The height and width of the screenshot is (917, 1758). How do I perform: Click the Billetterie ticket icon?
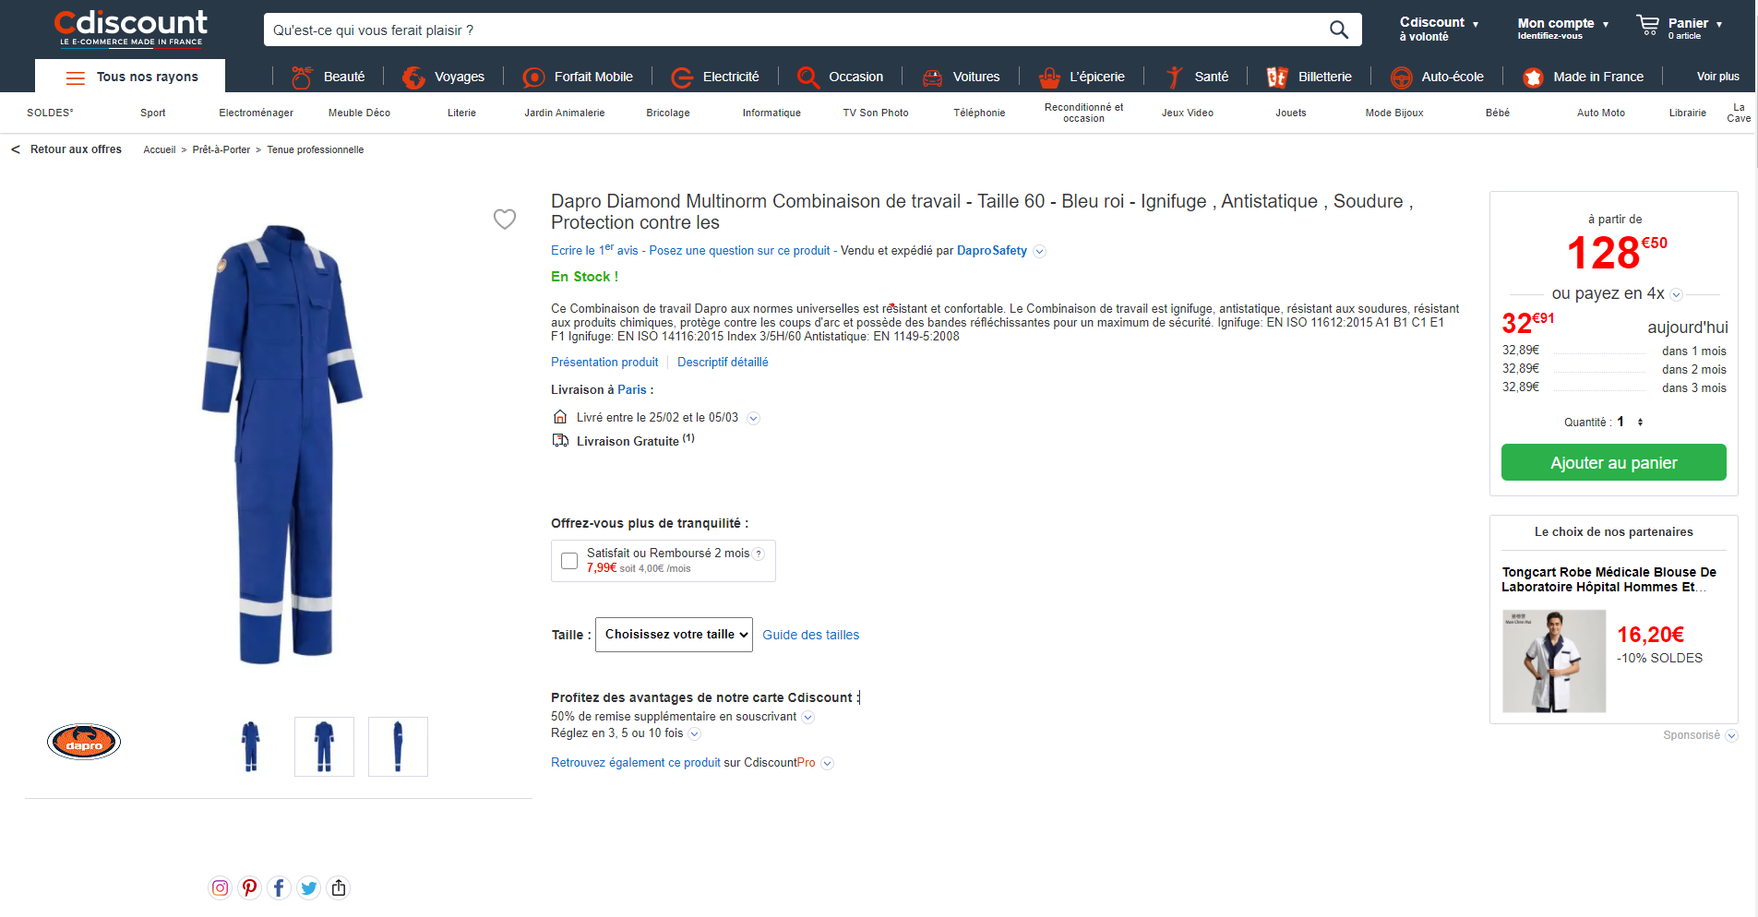(1276, 77)
